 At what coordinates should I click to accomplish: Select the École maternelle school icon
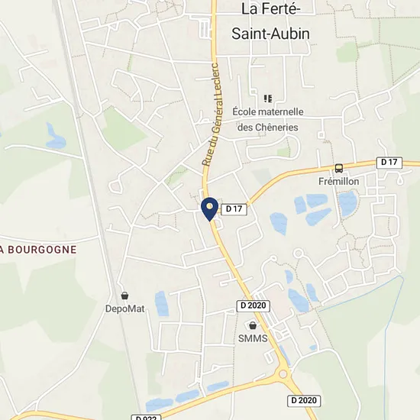point(268,99)
